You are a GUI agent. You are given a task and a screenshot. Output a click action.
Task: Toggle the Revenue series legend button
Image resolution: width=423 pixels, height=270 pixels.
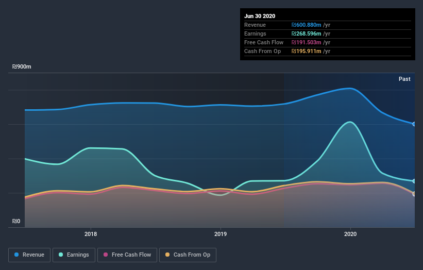click(29, 255)
